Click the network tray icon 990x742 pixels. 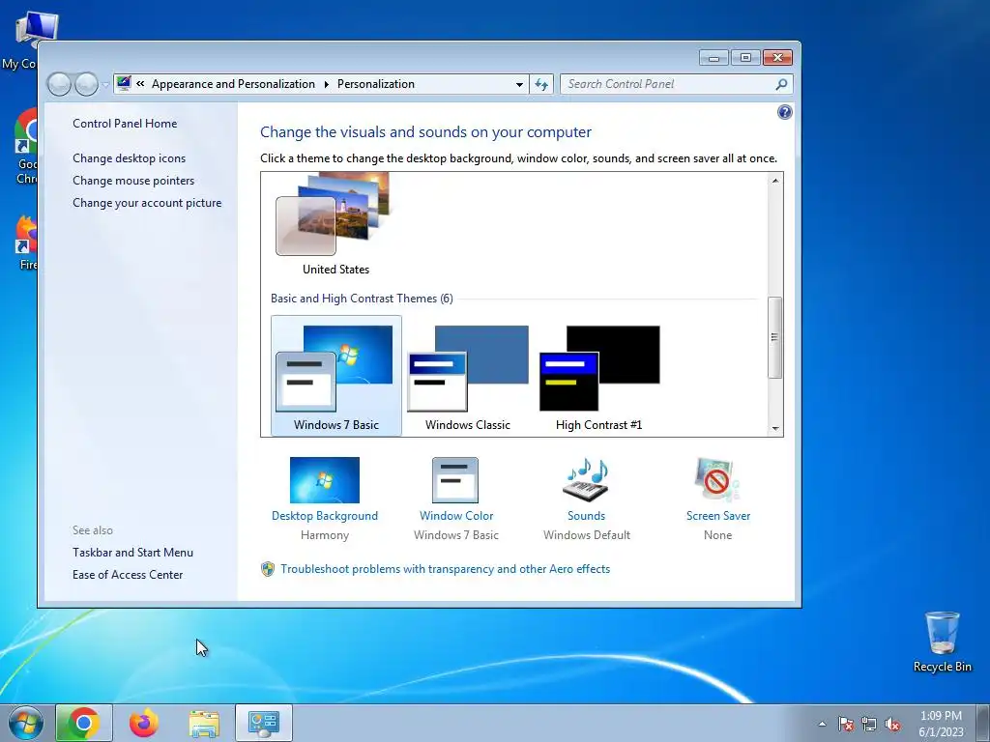point(869,725)
